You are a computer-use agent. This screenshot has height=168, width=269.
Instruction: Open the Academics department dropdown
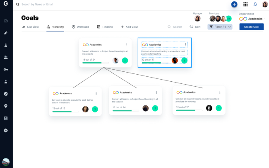pyautogui.click(x=253, y=19)
